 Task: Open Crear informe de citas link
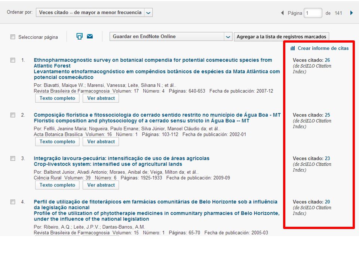point(323,48)
